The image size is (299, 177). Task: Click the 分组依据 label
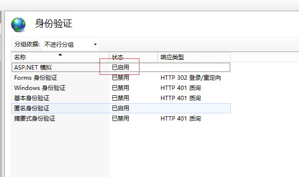27,44
